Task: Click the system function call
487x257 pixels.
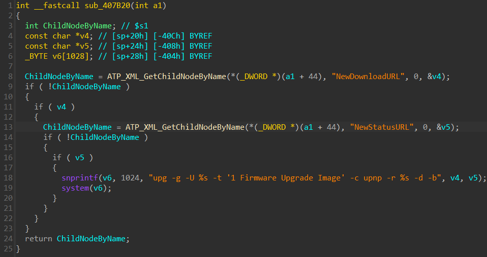Action: [75, 188]
